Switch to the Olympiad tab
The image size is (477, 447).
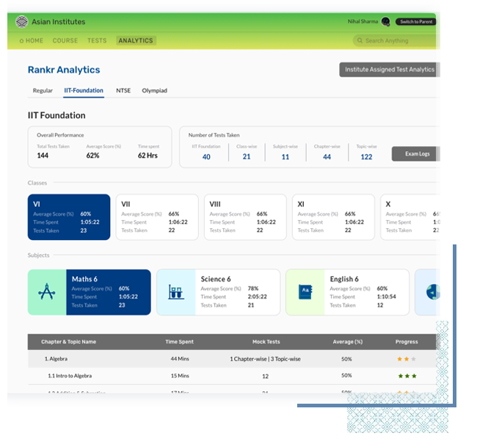point(155,91)
